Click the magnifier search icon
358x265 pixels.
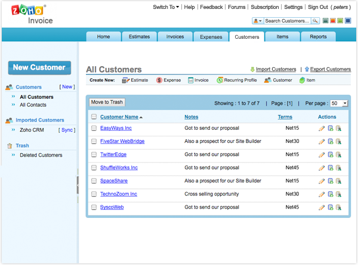[x=315, y=21]
